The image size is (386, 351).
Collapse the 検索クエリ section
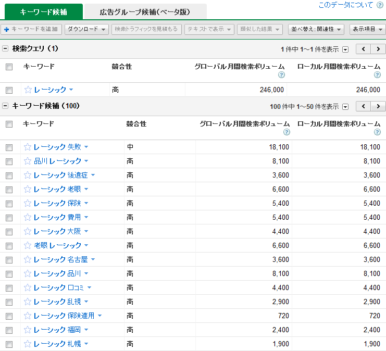[x=5, y=49]
